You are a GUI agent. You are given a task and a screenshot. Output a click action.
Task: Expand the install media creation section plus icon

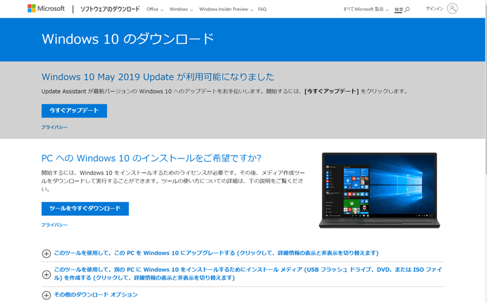pos(46,274)
